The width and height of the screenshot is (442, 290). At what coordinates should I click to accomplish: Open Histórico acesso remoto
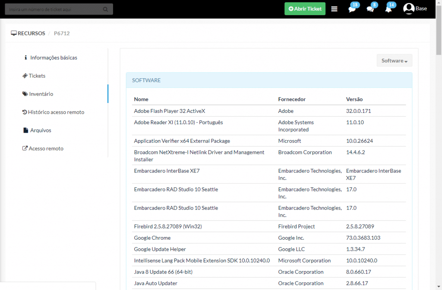click(x=56, y=112)
